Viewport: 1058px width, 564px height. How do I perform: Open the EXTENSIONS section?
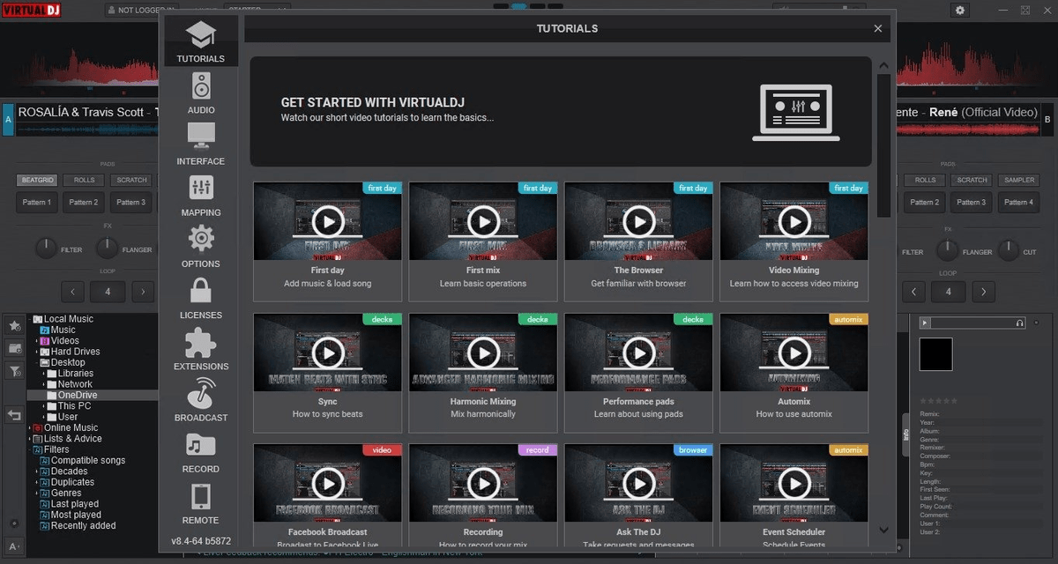coord(200,350)
